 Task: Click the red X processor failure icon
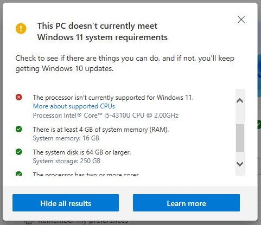point(19,97)
